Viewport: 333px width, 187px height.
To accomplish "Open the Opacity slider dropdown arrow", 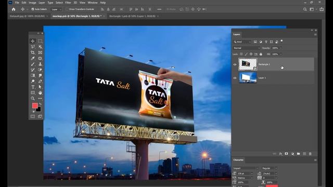I will [x=281, y=48].
